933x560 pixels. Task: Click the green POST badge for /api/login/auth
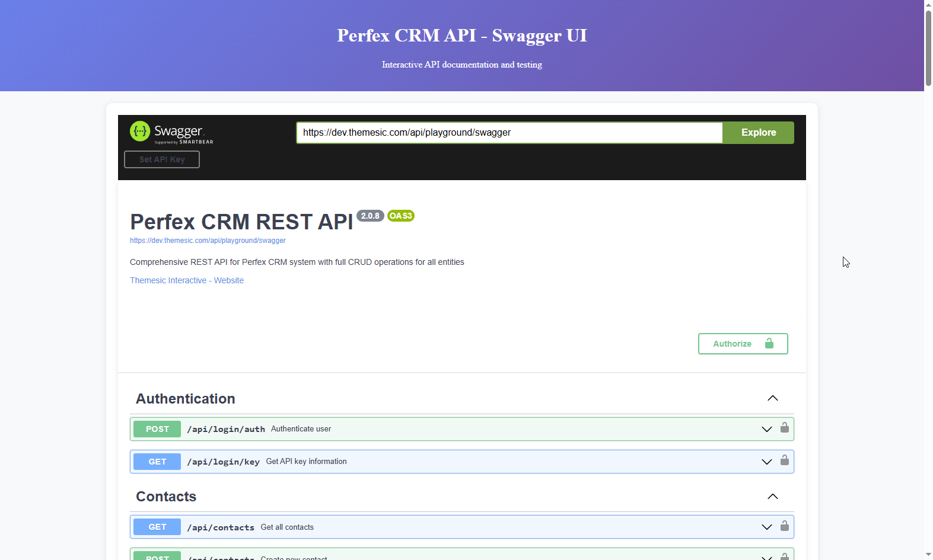[x=157, y=429]
